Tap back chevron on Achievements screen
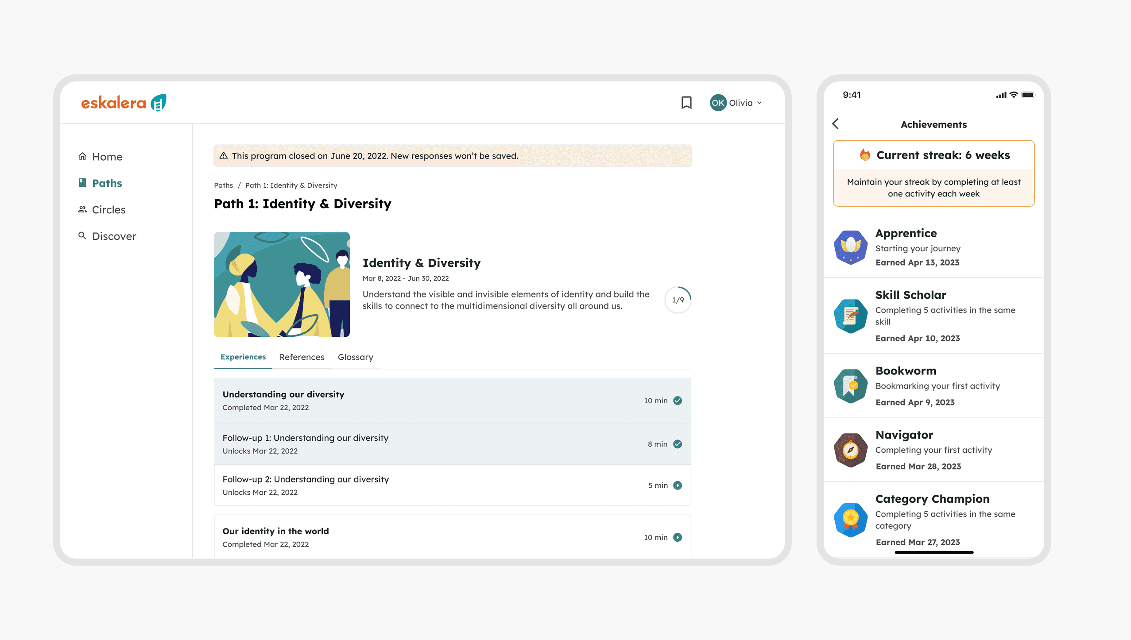 pyautogui.click(x=836, y=124)
